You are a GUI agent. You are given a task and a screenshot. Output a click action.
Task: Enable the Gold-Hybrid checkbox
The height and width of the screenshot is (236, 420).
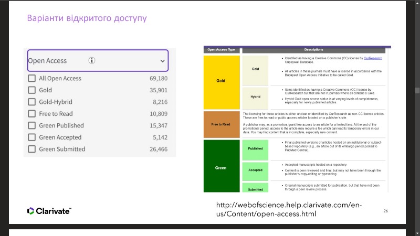tap(32, 102)
